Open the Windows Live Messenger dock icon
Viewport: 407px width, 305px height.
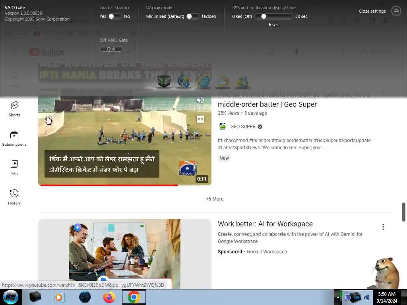pos(242,82)
